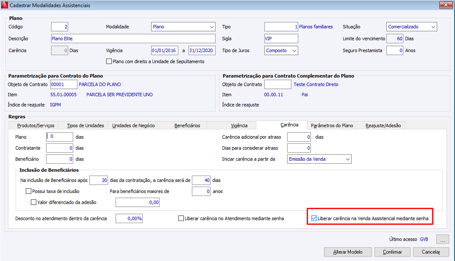Click the item code 55.01.00005
The height and width of the screenshot is (261, 455).
(63, 95)
